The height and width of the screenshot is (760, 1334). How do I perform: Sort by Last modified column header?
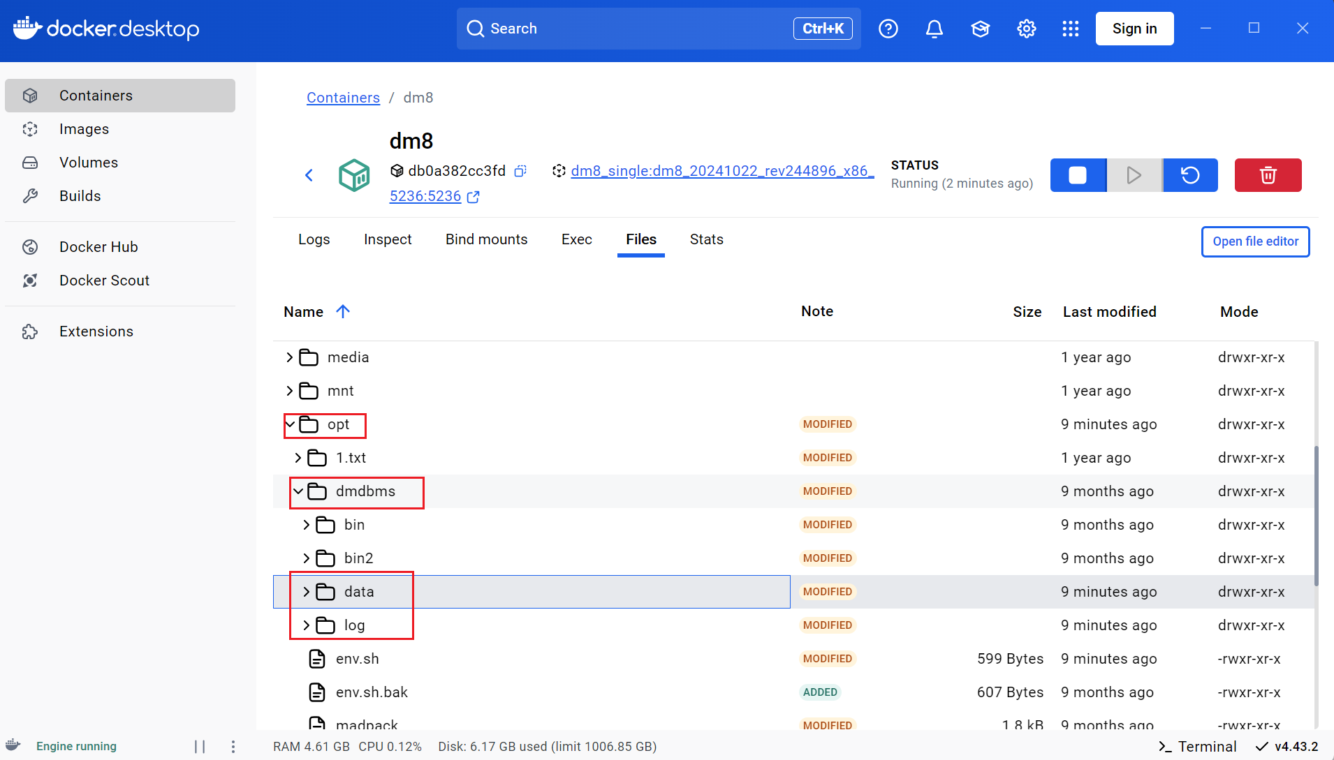(1109, 312)
